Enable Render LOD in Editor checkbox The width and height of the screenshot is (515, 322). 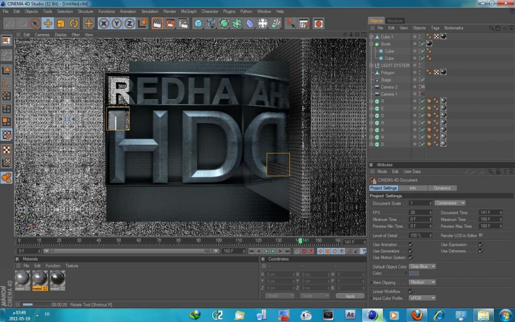tap(481, 235)
